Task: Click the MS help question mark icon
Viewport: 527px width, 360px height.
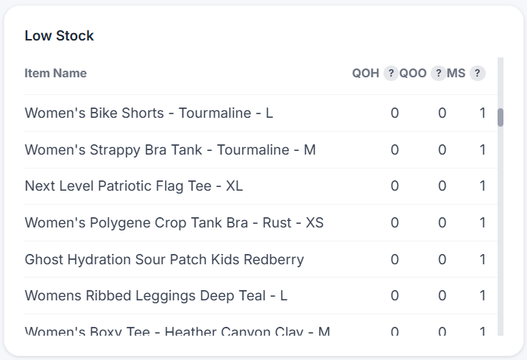Action: (x=477, y=73)
